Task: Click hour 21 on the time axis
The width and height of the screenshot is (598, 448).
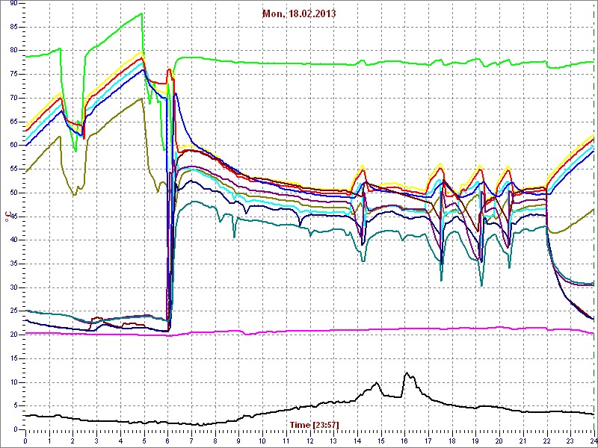Action: [523, 441]
